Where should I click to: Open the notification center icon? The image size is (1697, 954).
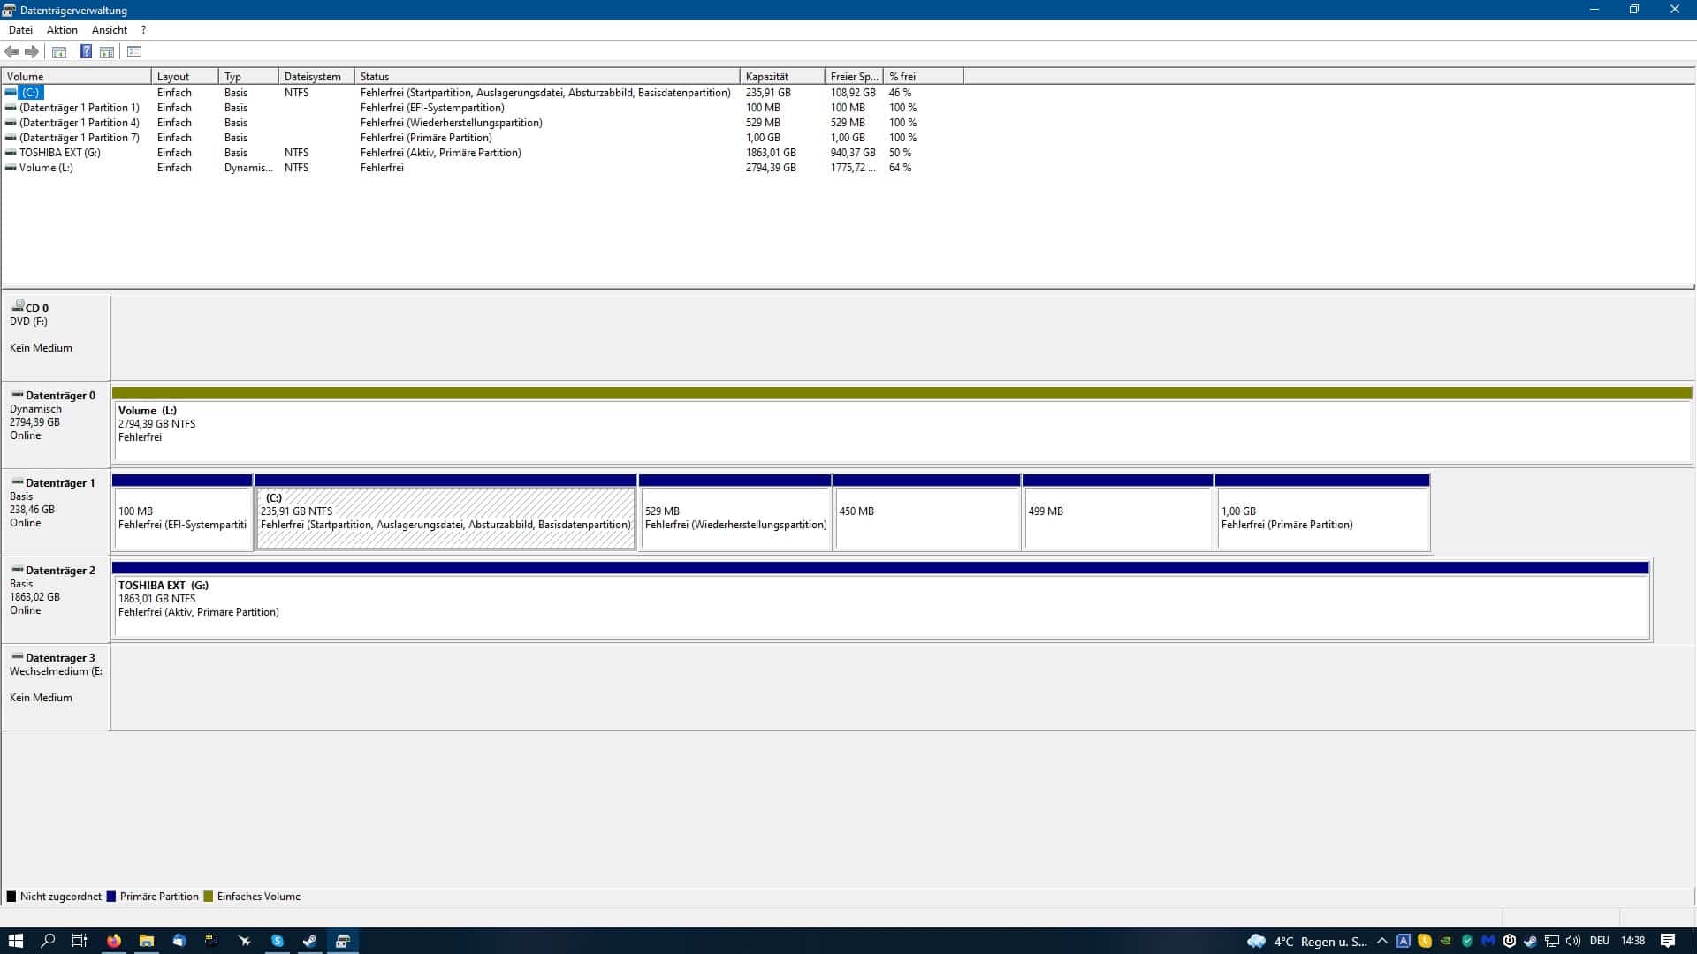tap(1668, 941)
